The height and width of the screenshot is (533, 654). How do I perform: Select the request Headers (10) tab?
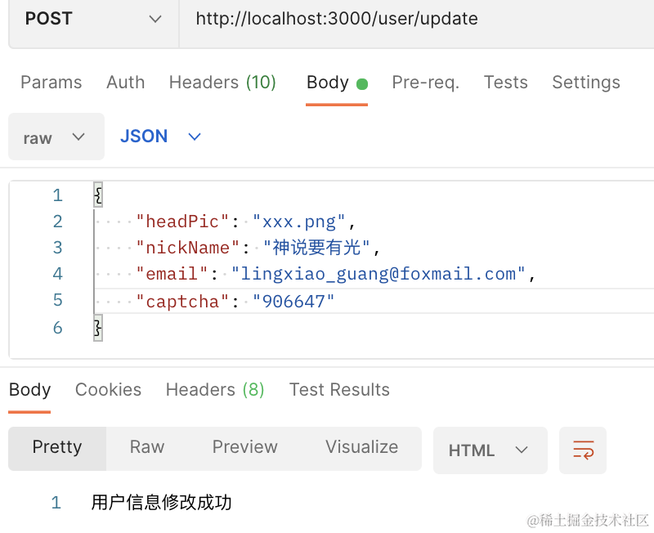click(x=222, y=83)
